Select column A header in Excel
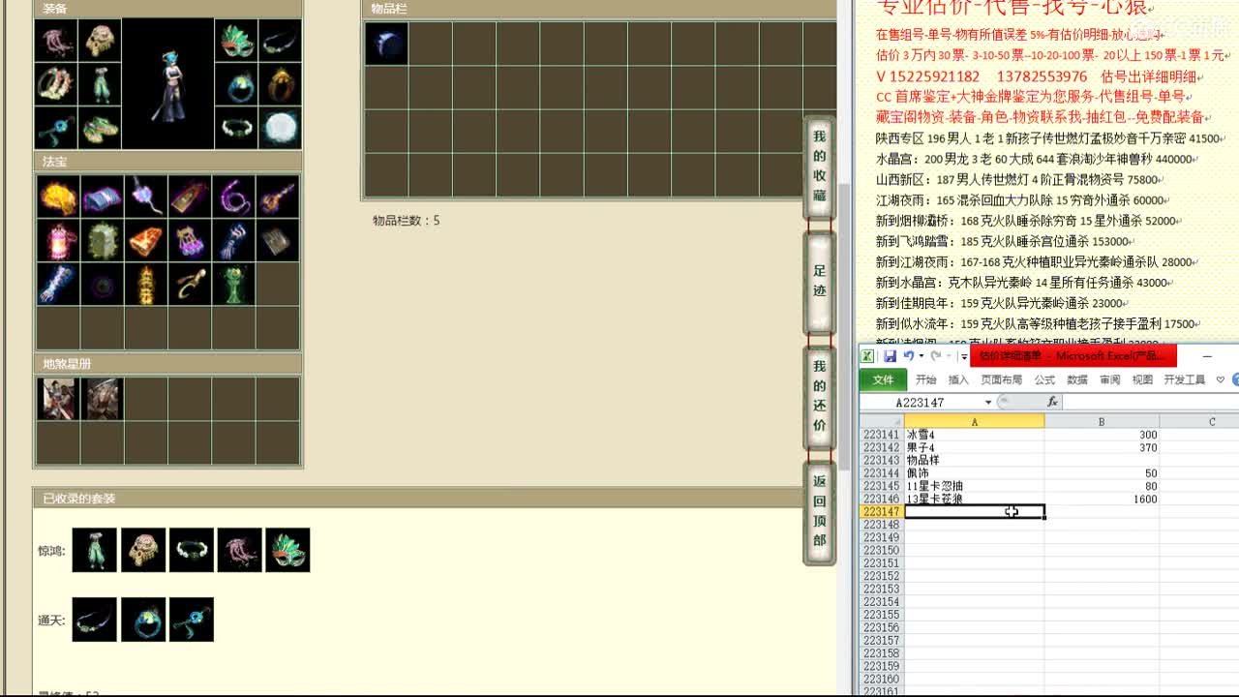 pyautogui.click(x=975, y=421)
